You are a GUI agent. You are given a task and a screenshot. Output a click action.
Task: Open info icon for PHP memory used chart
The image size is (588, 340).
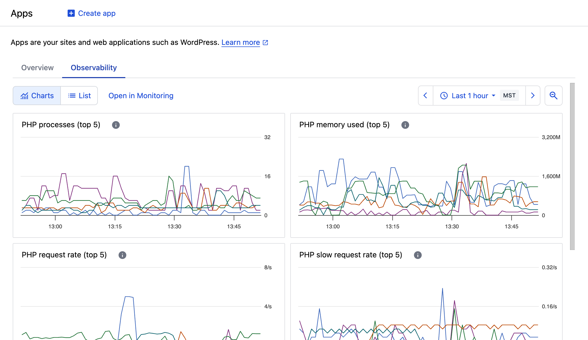[405, 125]
